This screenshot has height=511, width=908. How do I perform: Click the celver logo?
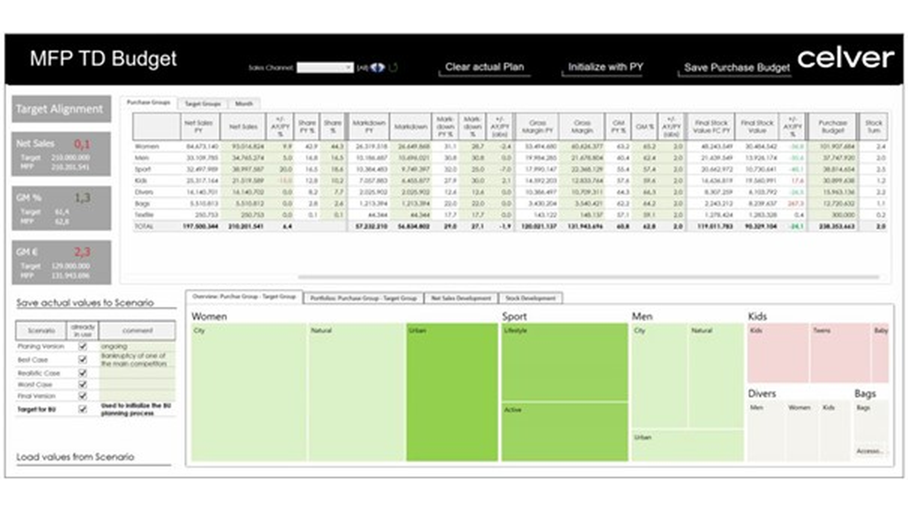[x=845, y=58]
